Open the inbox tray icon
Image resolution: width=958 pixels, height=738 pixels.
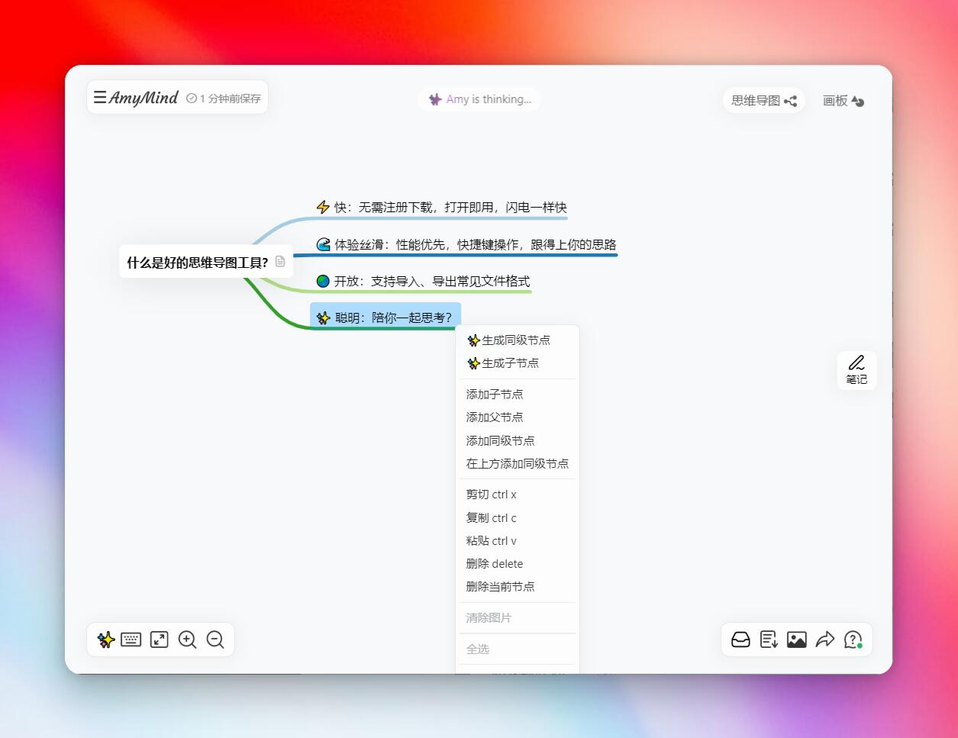740,640
